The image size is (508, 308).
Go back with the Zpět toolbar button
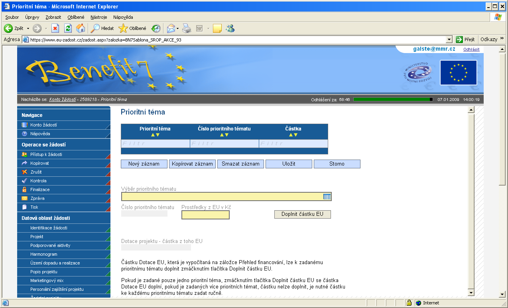coord(14,28)
